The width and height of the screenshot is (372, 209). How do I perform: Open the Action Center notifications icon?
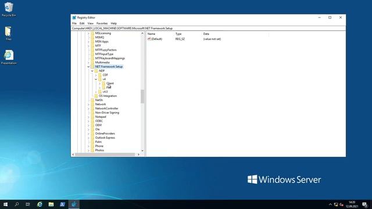tap(365, 204)
